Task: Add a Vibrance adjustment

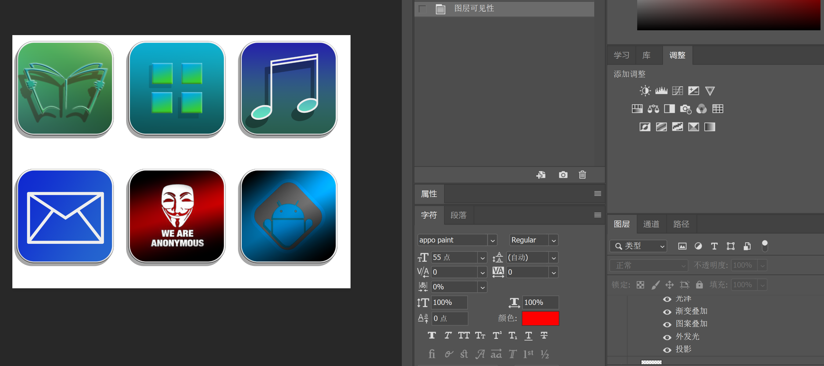Action: tap(710, 91)
